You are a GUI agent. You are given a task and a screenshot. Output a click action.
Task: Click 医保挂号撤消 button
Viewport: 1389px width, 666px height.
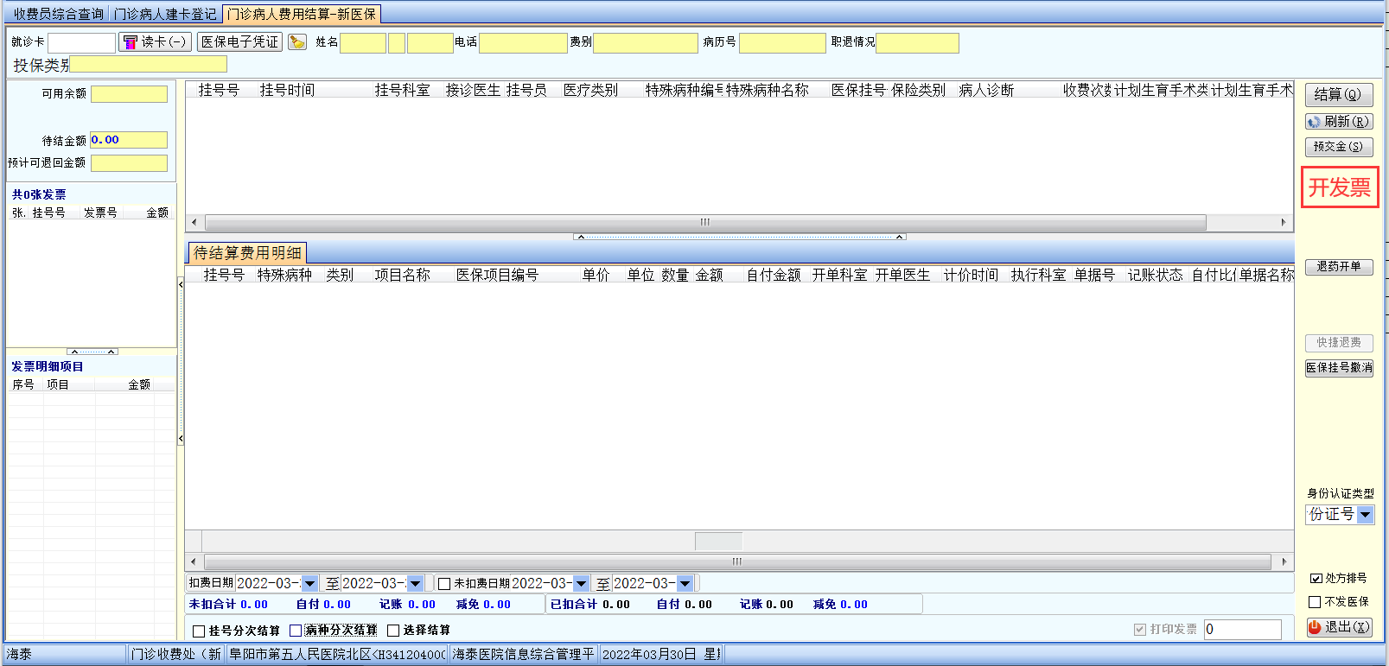(1339, 368)
